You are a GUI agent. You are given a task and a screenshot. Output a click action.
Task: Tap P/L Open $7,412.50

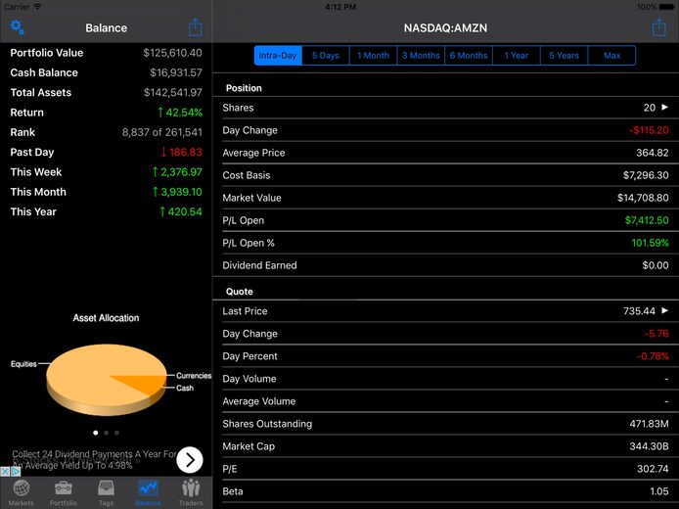(445, 220)
